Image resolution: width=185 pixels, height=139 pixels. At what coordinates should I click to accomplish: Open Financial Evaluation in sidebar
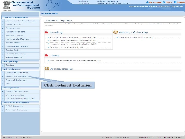coord(16,80)
